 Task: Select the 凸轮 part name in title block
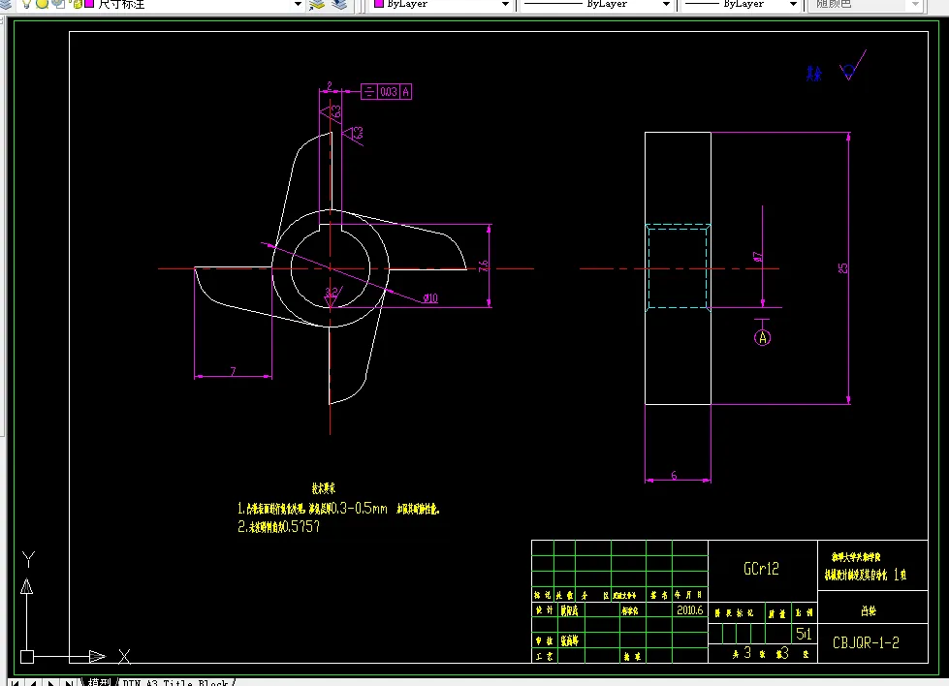point(870,611)
